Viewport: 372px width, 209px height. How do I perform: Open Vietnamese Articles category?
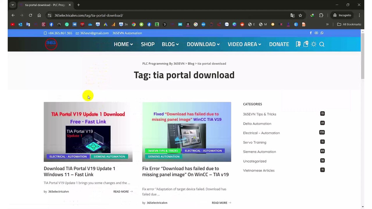tap(259, 171)
